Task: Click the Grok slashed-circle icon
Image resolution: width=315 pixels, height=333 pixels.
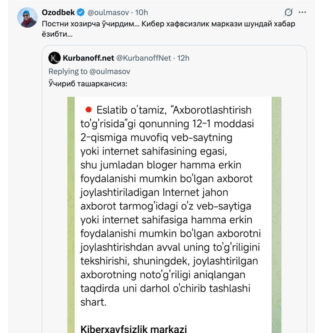Action: pos(289,13)
